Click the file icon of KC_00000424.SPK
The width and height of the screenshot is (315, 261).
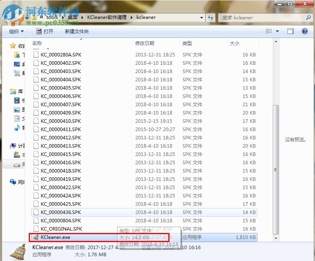[36, 195]
